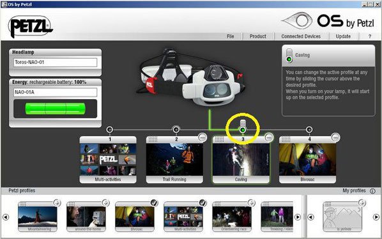The image size is (382, 239).
Task: Click grip handle on Trail Running card
Action: point(153,139)
